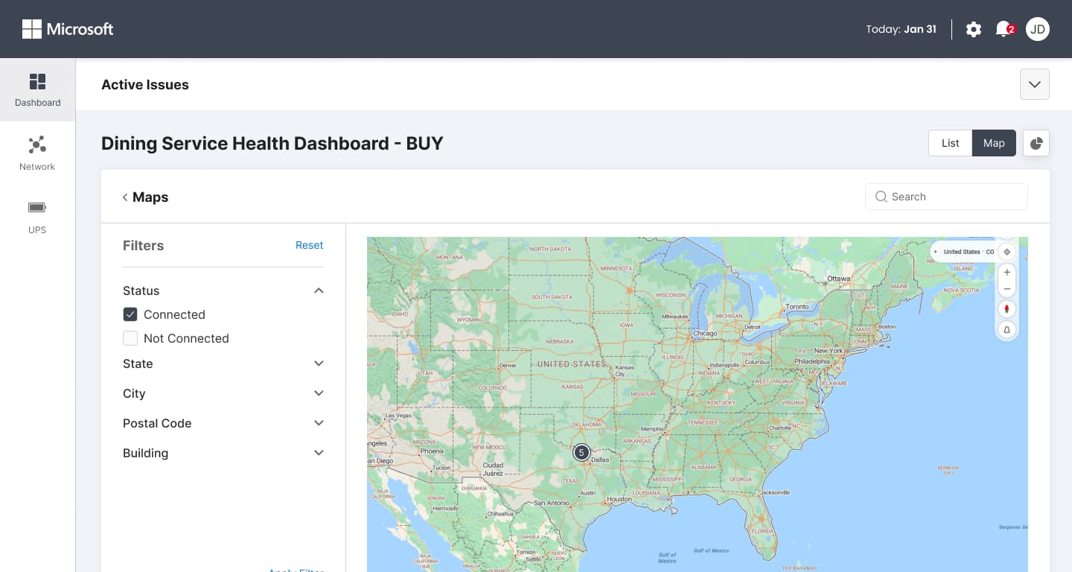Expand the State filter section

319,363
